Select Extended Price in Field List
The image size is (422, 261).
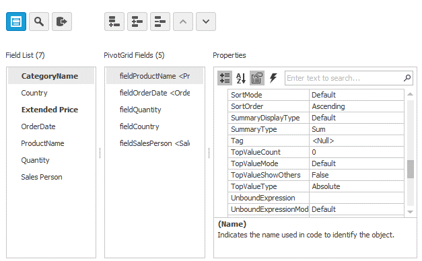pos(51,110)
